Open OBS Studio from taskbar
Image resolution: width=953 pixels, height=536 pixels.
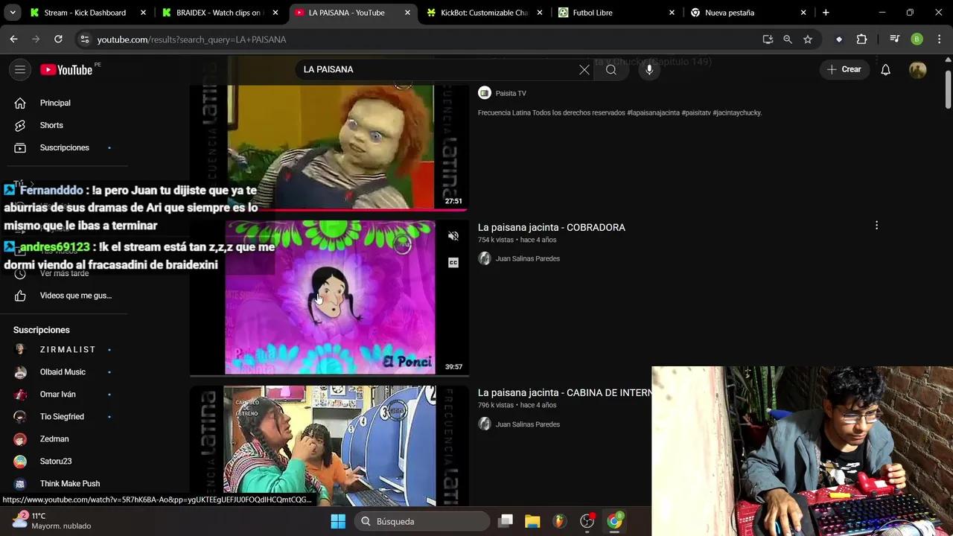click(587, 521)
